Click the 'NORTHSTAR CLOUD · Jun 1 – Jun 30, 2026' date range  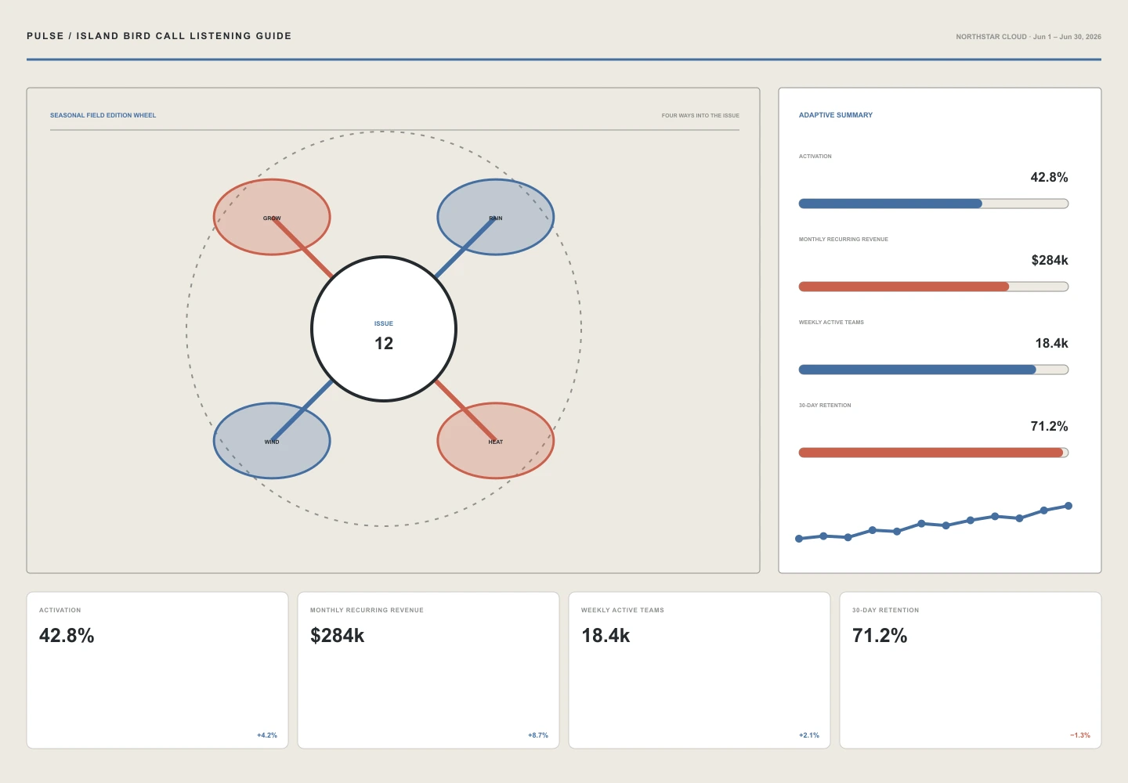(x=1029, y=37)
